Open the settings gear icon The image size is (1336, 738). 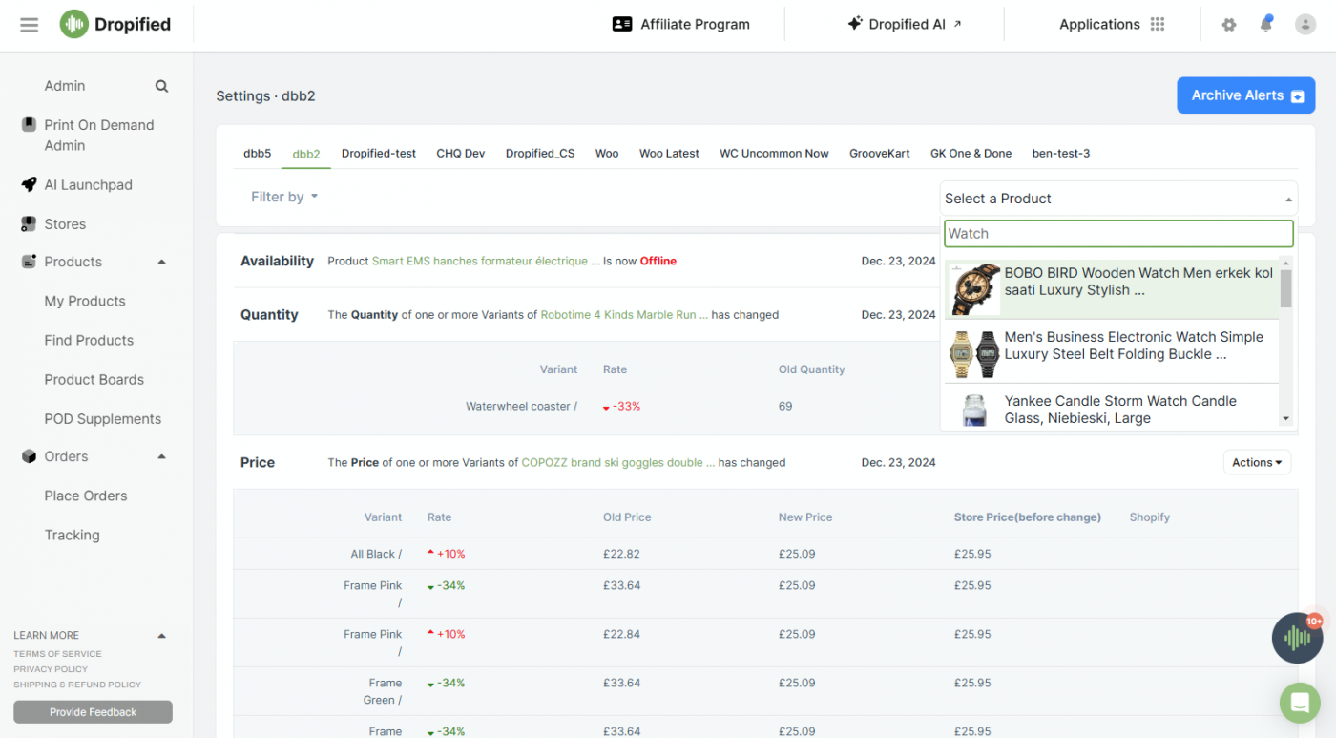click(x=1229, y=25)
